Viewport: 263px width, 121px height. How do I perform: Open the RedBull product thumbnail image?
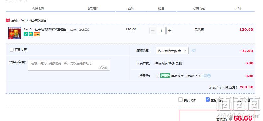(15, 33)
